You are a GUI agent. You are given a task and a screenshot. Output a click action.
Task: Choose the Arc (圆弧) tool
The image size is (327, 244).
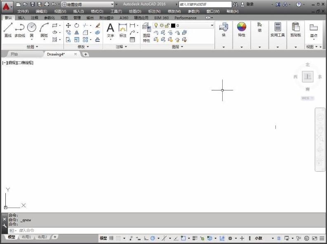click(44, 28)
